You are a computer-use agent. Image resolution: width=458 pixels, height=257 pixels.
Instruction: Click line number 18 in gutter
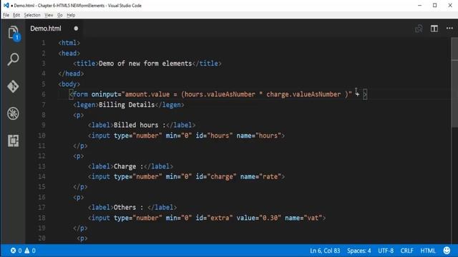click(x=42, y=218)
